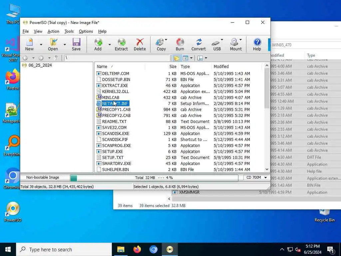The image size is (341, 256).
Task: Sort by the Size column header
Action: (x=162, y=66)
